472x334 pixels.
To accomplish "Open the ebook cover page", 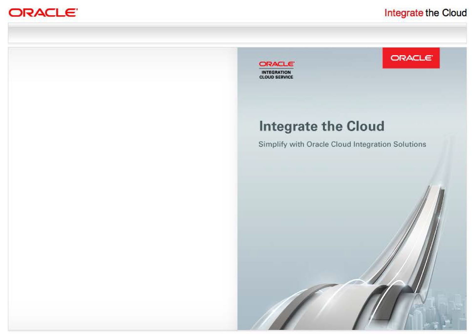I will (x=352, y=188).
